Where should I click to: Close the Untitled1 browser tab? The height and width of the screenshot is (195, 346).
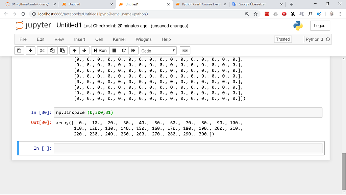[168, 4]
